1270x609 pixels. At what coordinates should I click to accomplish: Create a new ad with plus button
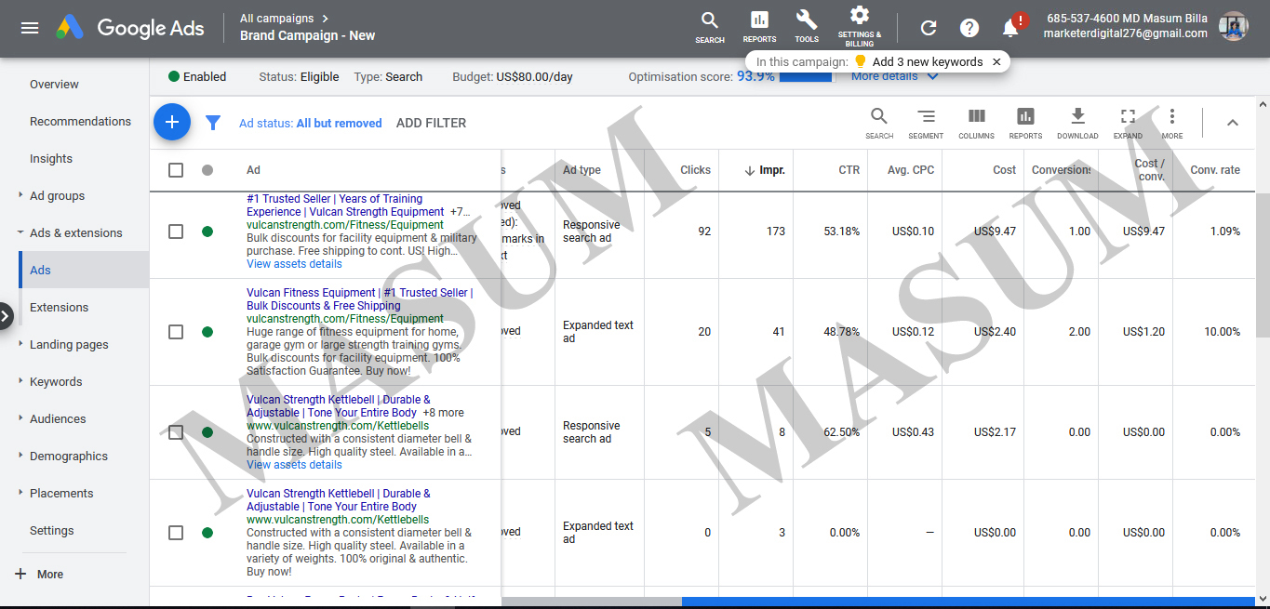tap(172, 122)
